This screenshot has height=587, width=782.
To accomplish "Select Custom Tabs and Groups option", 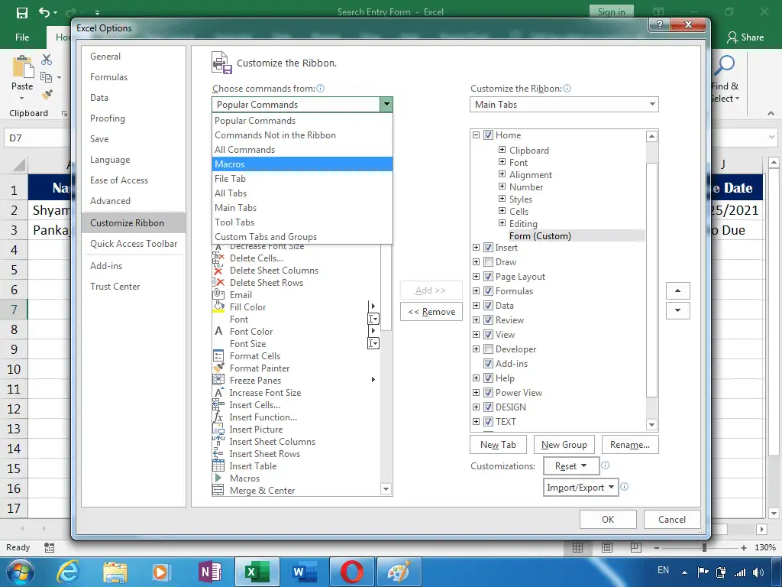I will (x=302, y=237).
